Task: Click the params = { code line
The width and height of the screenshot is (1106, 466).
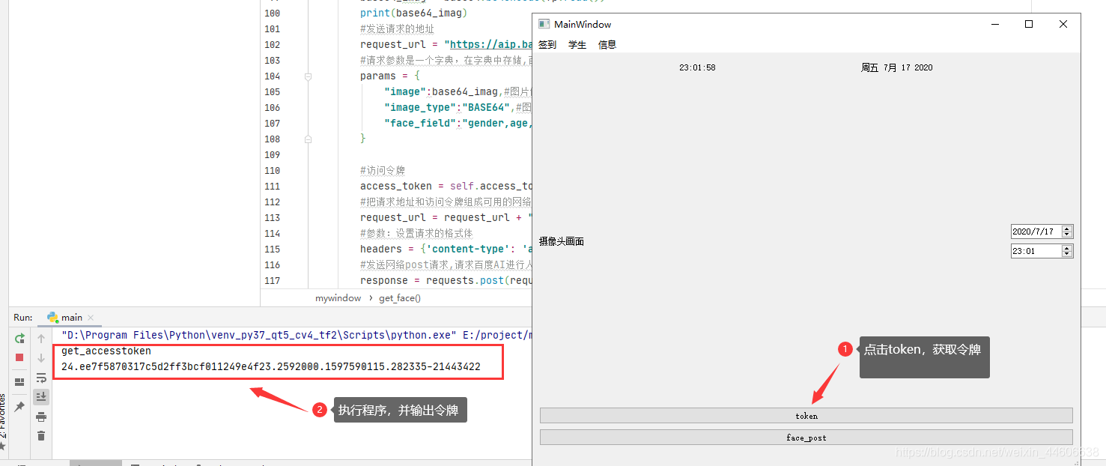Action: 390,76
